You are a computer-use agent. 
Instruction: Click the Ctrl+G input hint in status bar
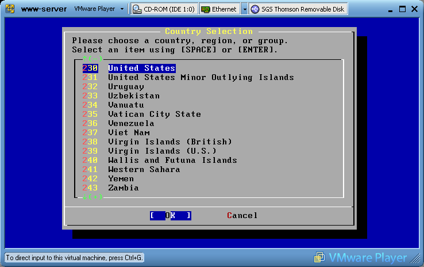pyautogui.click(x=74, y=258)
